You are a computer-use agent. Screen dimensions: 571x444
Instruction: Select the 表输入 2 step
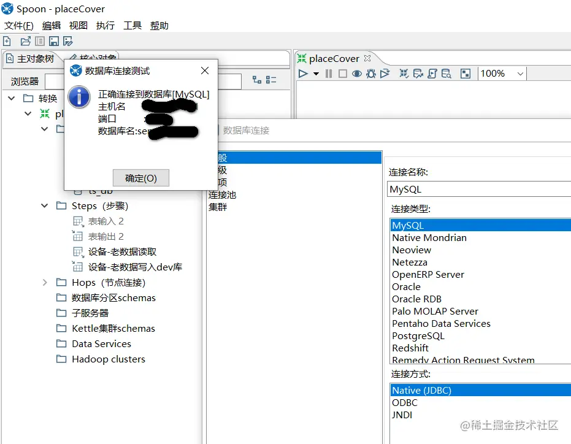click(x=105, y=221)
